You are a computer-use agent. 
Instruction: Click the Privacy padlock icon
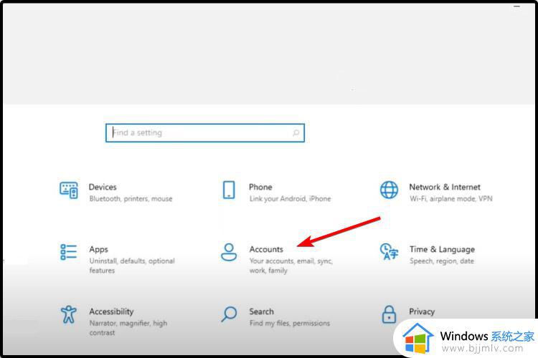point(389,314)
